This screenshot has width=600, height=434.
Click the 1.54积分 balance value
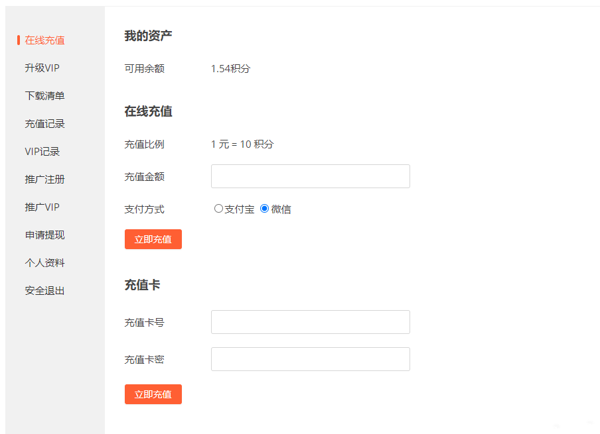coord(230,69)
